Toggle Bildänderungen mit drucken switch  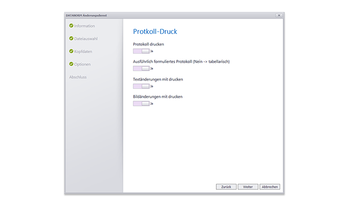[x=141, y=103]
